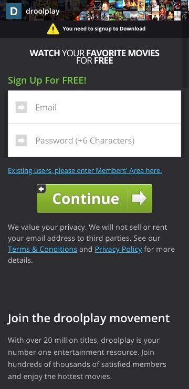Image resolution: width=189 pixels, height=389 pixels.
Task: Focus the Password (+6 Characters) field
Action: point(94,140)
